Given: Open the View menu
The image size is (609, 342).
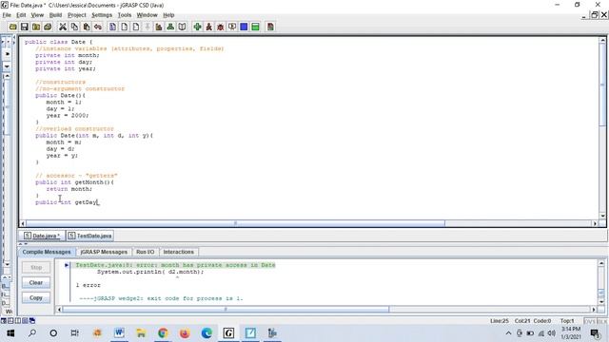Looking at the screenshot, I should point(37,15).
